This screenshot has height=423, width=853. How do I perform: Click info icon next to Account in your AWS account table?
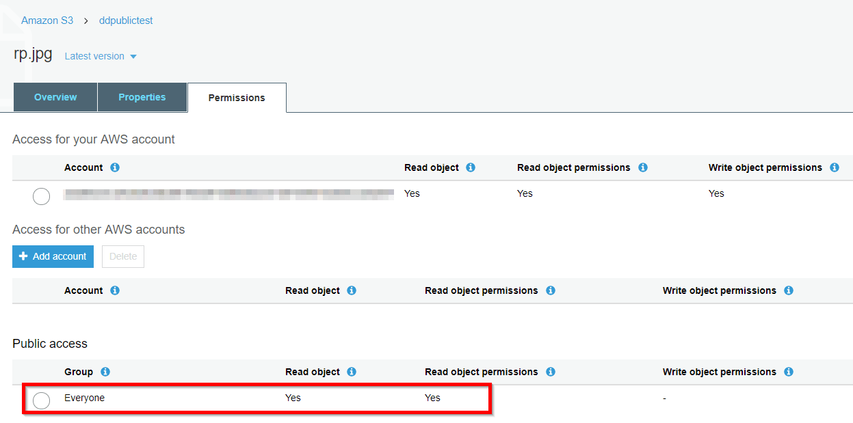[x=115, y=167]
